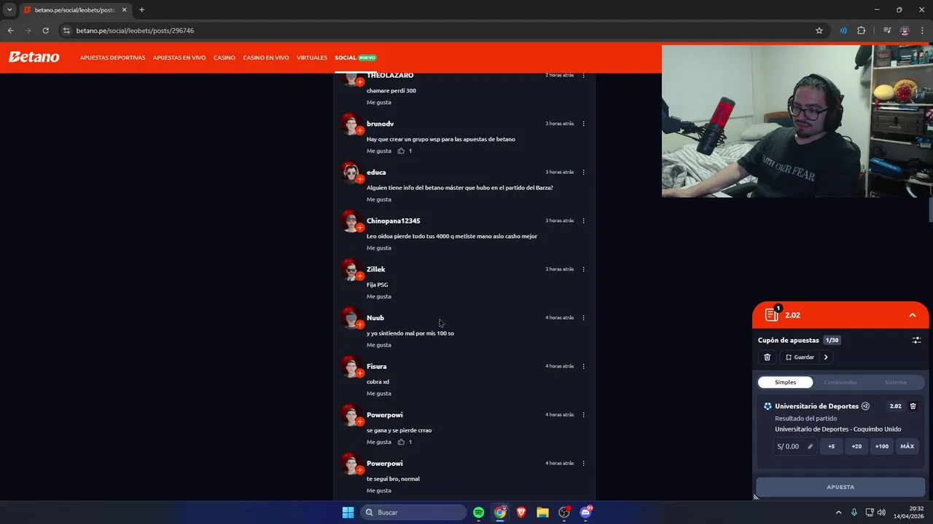Click the thumbs-up icon under 'se gana y se pierde crrao'
Image resolution: width=933 pixels, height=524 pixels.
pyautogui.click(x=401, y=442)
